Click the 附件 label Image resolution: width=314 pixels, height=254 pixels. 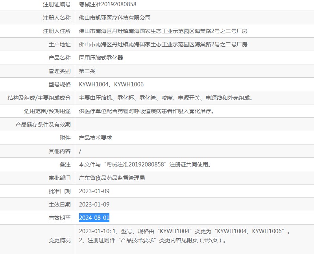65,138
